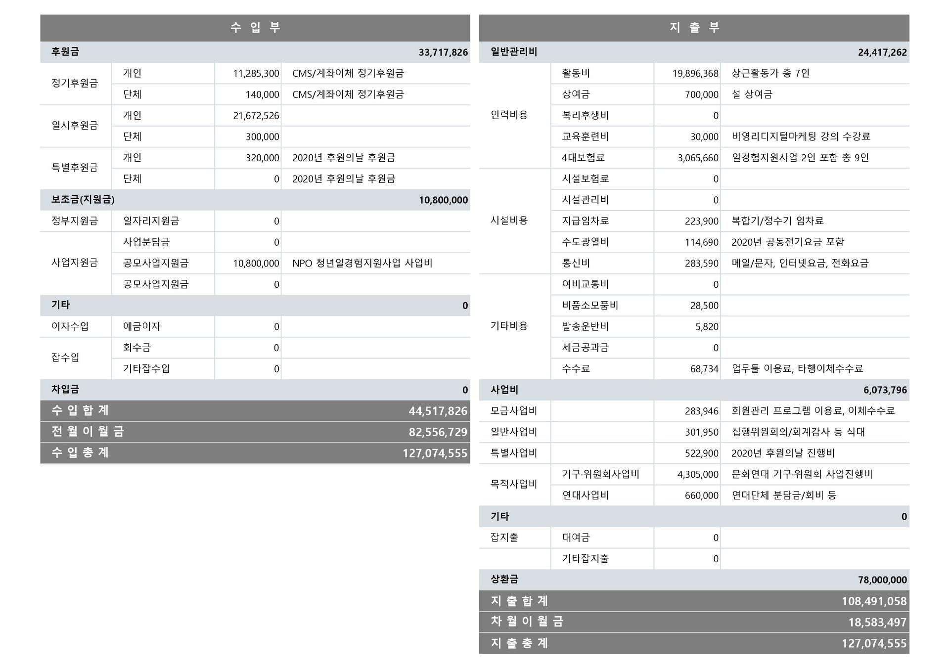Select the 상환금 value 78,000,000
The width and height of the screenshot is (949, 671).
[882, 580]
